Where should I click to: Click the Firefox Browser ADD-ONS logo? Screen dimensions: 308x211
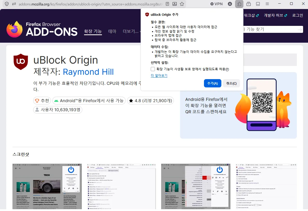pyautogui.click(x=42, y=29)
